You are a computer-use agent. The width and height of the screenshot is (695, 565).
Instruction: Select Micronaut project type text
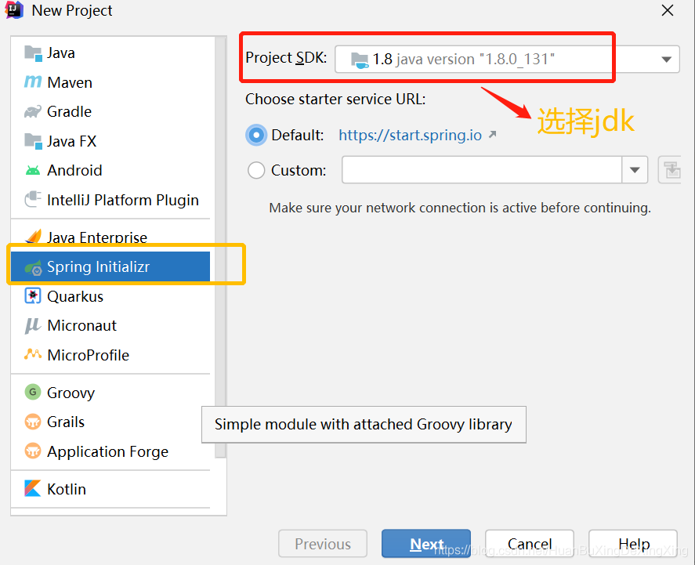pyautogui.click(x=81, y=326)
